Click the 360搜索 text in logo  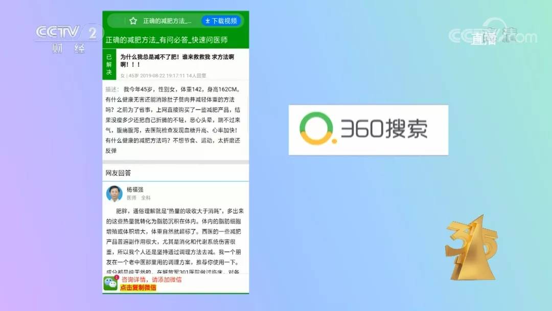click(384, 128)
